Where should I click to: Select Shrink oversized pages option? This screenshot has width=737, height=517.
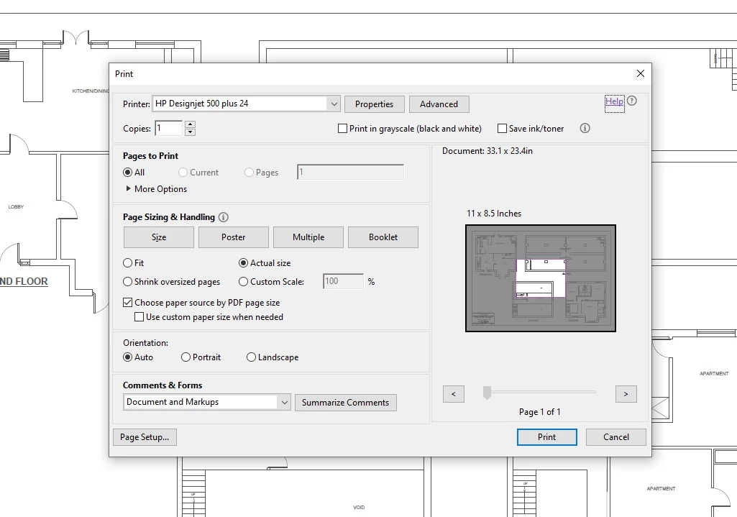point(127,282)
